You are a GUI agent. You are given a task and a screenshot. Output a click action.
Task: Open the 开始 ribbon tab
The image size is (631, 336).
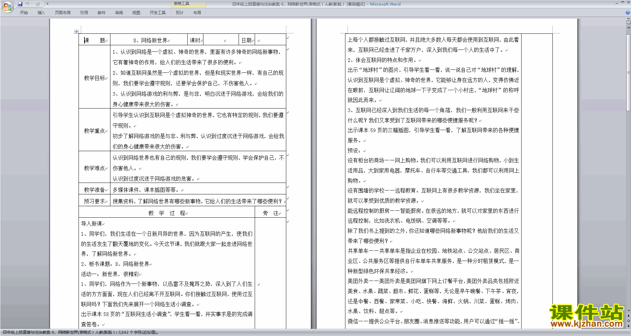(24, 12)
